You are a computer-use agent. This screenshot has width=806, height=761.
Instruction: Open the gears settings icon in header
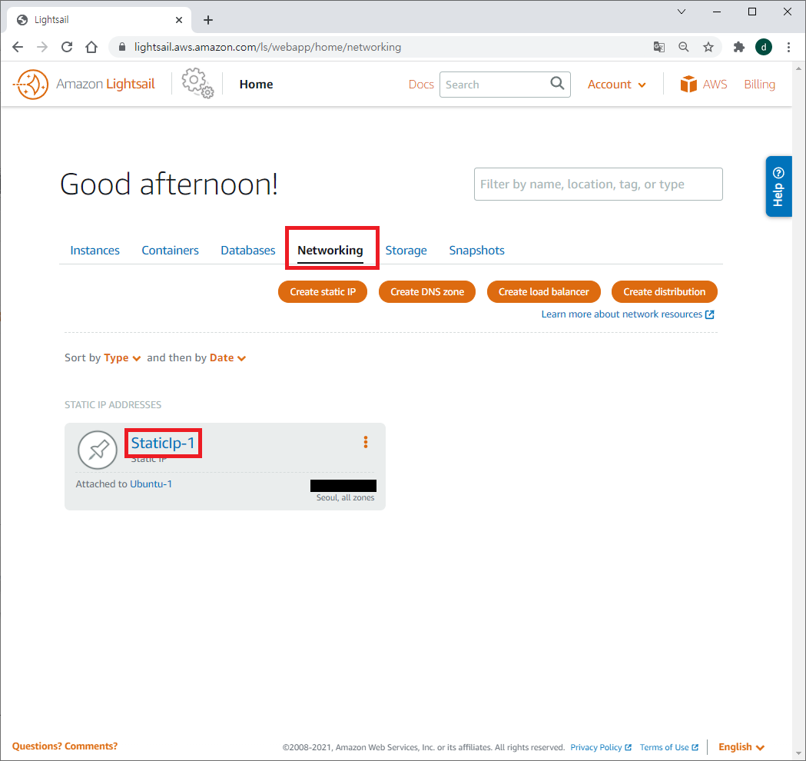point(197,83)
